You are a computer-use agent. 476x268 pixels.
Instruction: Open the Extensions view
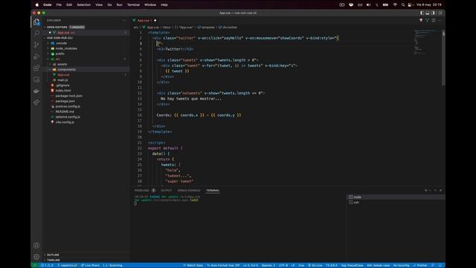point(36,68)
